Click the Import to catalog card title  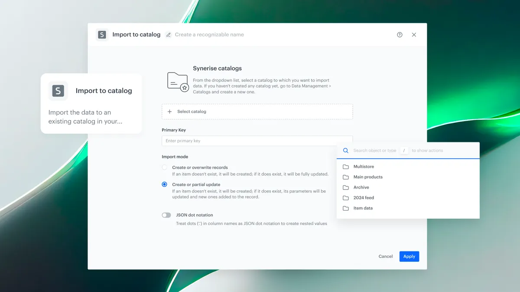tap(104, 91)
